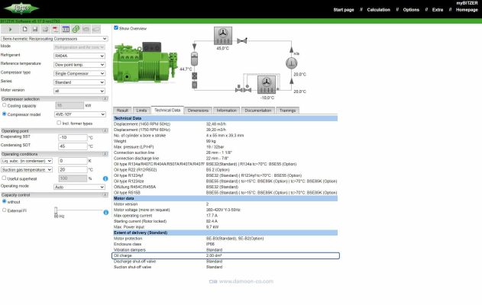The width and height of the screenshot is (482, 305).
Task: Click the Calculate play arrow icon
Action: pyautogui.click(x=11, y=29)
